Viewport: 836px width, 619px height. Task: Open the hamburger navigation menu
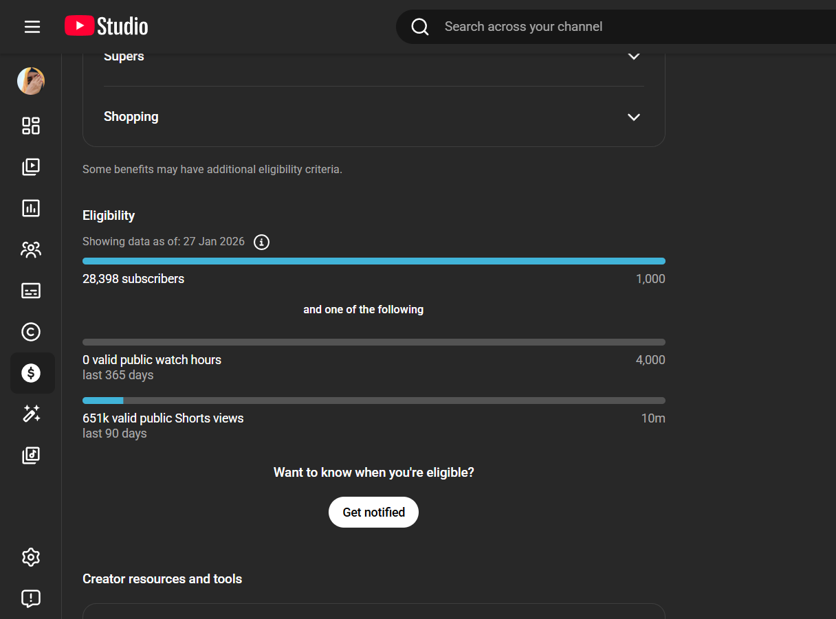(32, 27)
